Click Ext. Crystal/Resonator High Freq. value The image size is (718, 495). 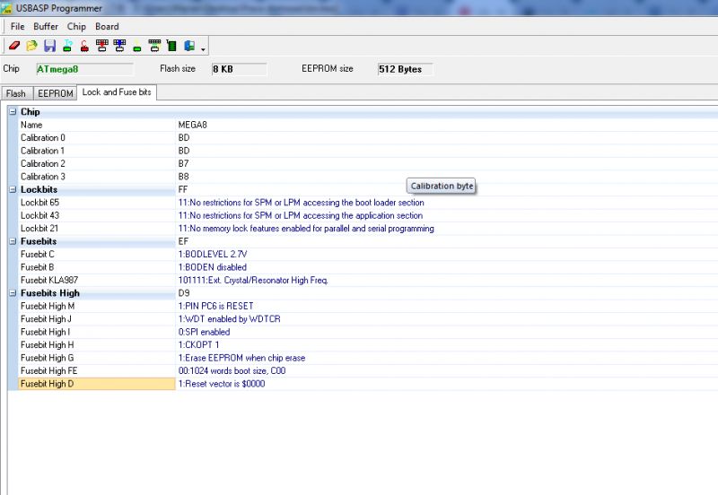[253, 280]
